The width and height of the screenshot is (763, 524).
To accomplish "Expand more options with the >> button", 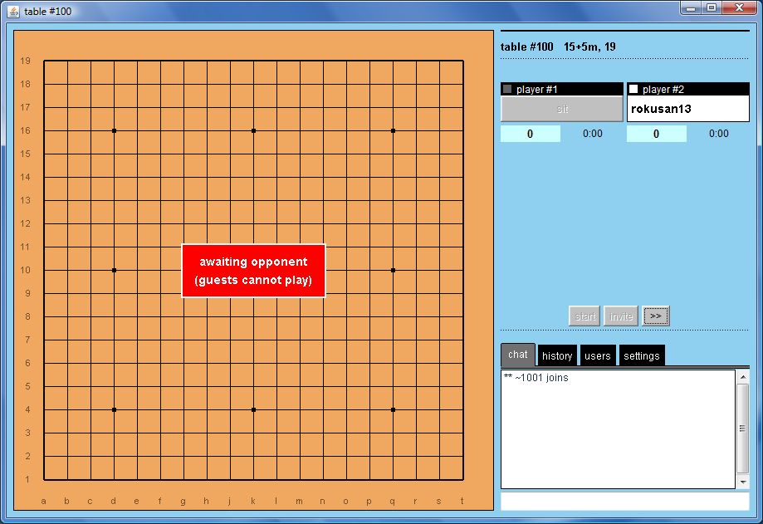I will [x=656, y=316].
